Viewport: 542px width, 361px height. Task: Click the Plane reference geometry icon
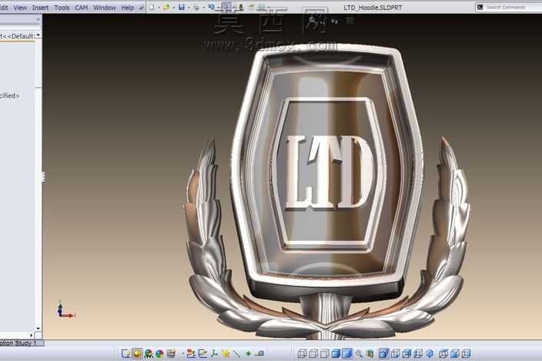(x=202, y=353)
